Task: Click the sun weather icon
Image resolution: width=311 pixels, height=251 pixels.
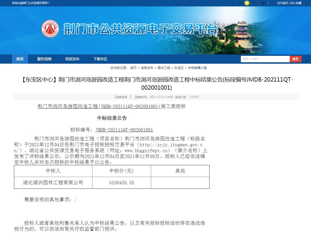Action: click(x=247, y=3)
